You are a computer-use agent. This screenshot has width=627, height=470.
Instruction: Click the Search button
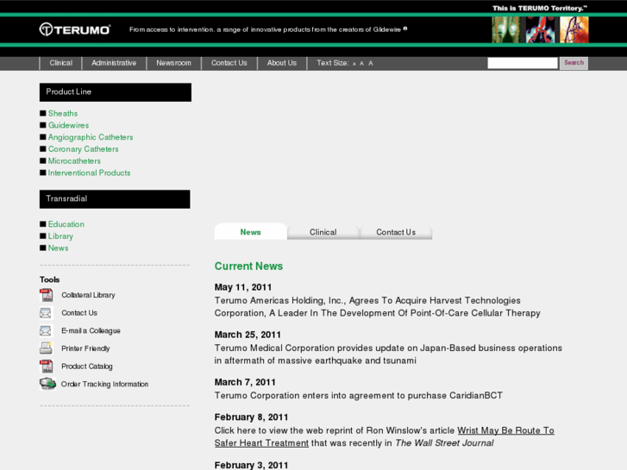(x=574, y=63)
